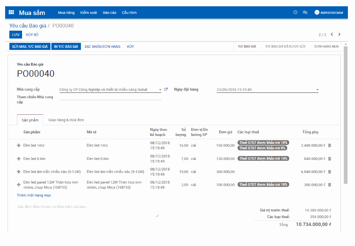The width and height of the screenshot is (355, 246).
Task: Open the apps grid menu
Action: [x=11, y=12]
